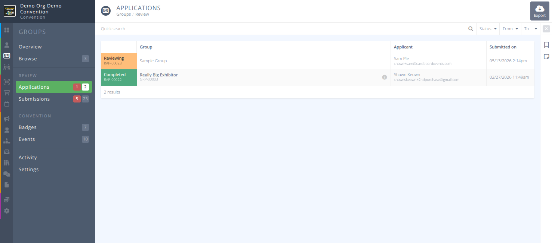Viewport: 552px width, 243px height.
Task: Open the two people carrying box icon
Action: (x=6, y=67)
